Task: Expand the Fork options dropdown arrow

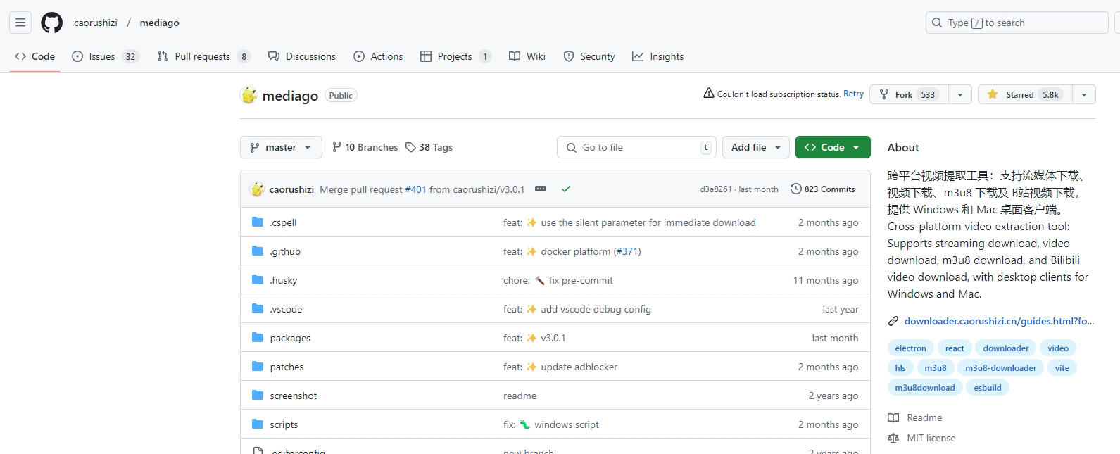Action: pos(959,94)
